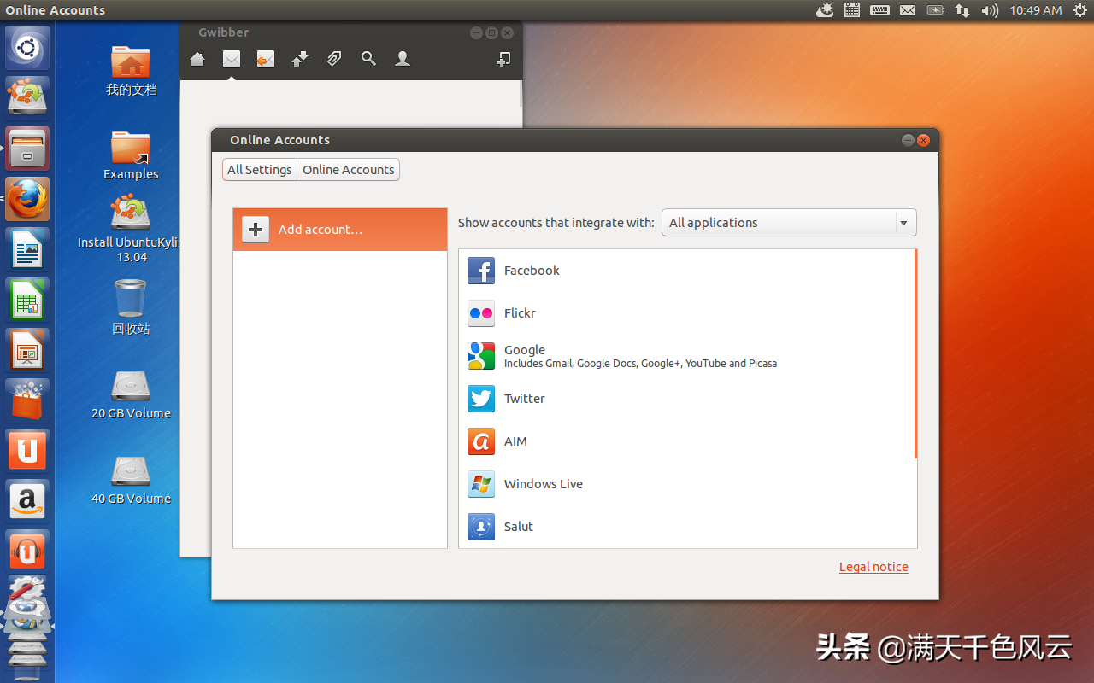Click the Flickr label text
Image resolution: width=1094 pixels, height=683 pixels.
tap(520, 313)
